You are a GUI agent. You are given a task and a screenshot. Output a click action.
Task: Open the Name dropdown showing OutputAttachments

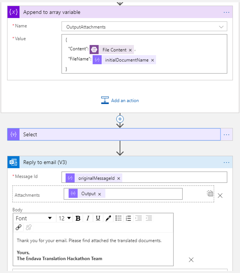[x=144, y=27]
